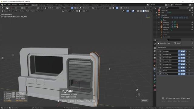Remove the Bevel modifier

pos(189,71)
